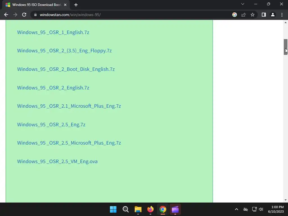
Task: Open the Chrome profile menu
Action: point(273,15)
